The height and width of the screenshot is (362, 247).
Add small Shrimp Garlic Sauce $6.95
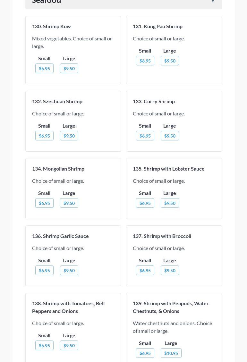point(44,270)
